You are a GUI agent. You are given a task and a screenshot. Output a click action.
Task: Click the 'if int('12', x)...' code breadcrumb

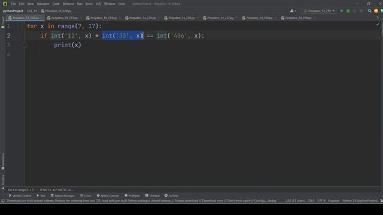coord(57,190)
